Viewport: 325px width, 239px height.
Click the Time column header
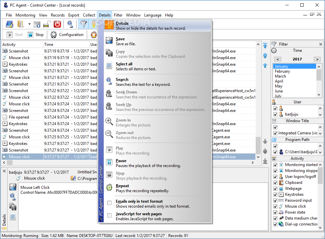pyautogui.click(x=66, y=45)
